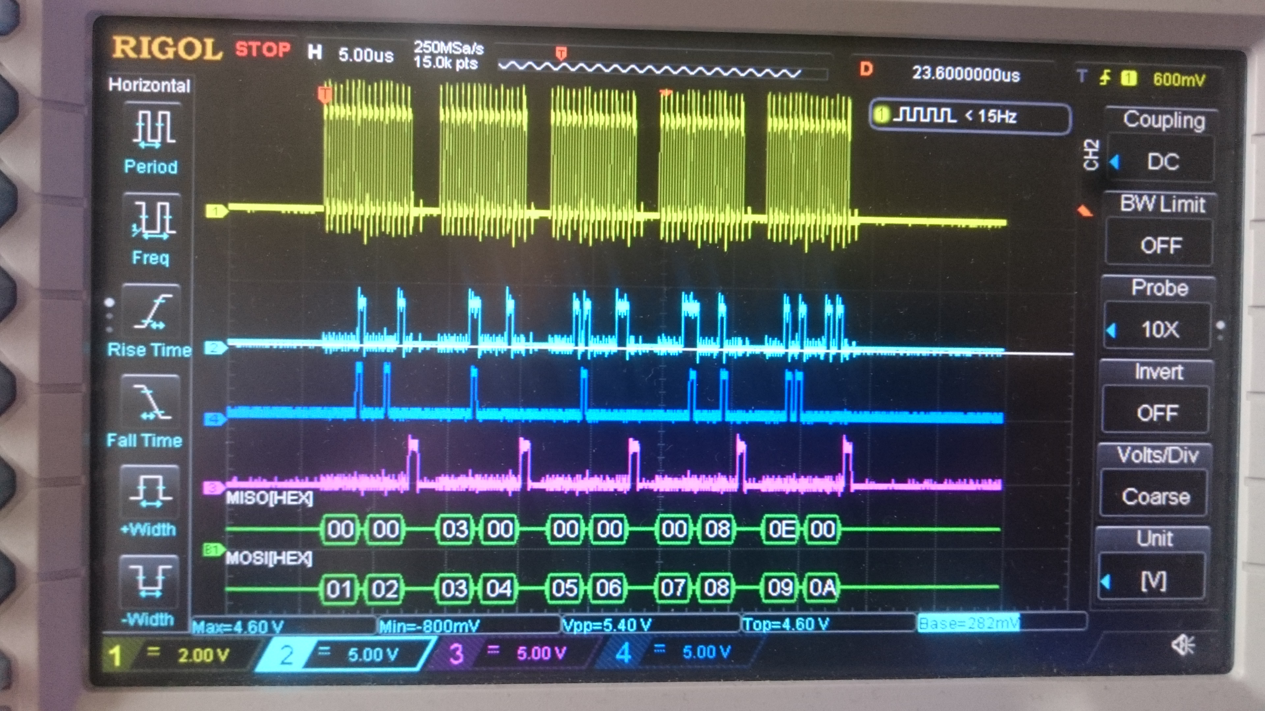Click MISO decoded byte 03

[455, 529]
